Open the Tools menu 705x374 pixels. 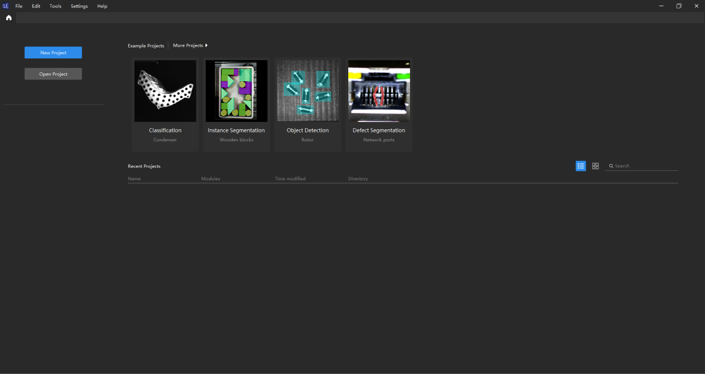pyautogui.click(x=55, y=6)
